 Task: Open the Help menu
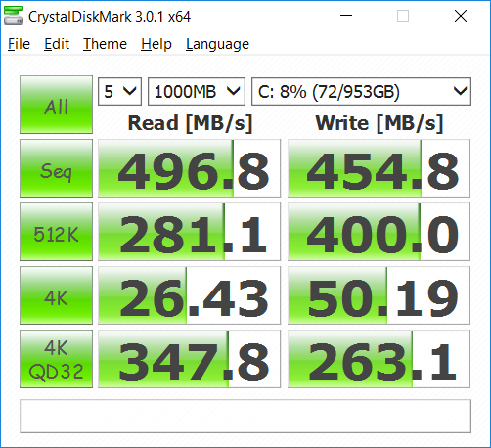click(156, 44)
